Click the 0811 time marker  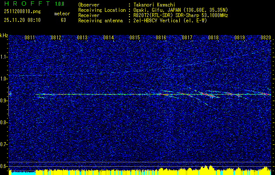(29, 37)
